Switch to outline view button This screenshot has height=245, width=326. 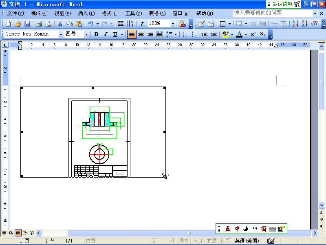[x=25, y=233]
